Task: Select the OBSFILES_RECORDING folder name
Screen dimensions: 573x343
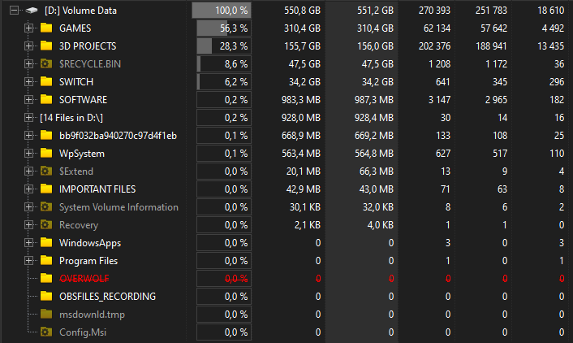Action: (x=107, y=297)
